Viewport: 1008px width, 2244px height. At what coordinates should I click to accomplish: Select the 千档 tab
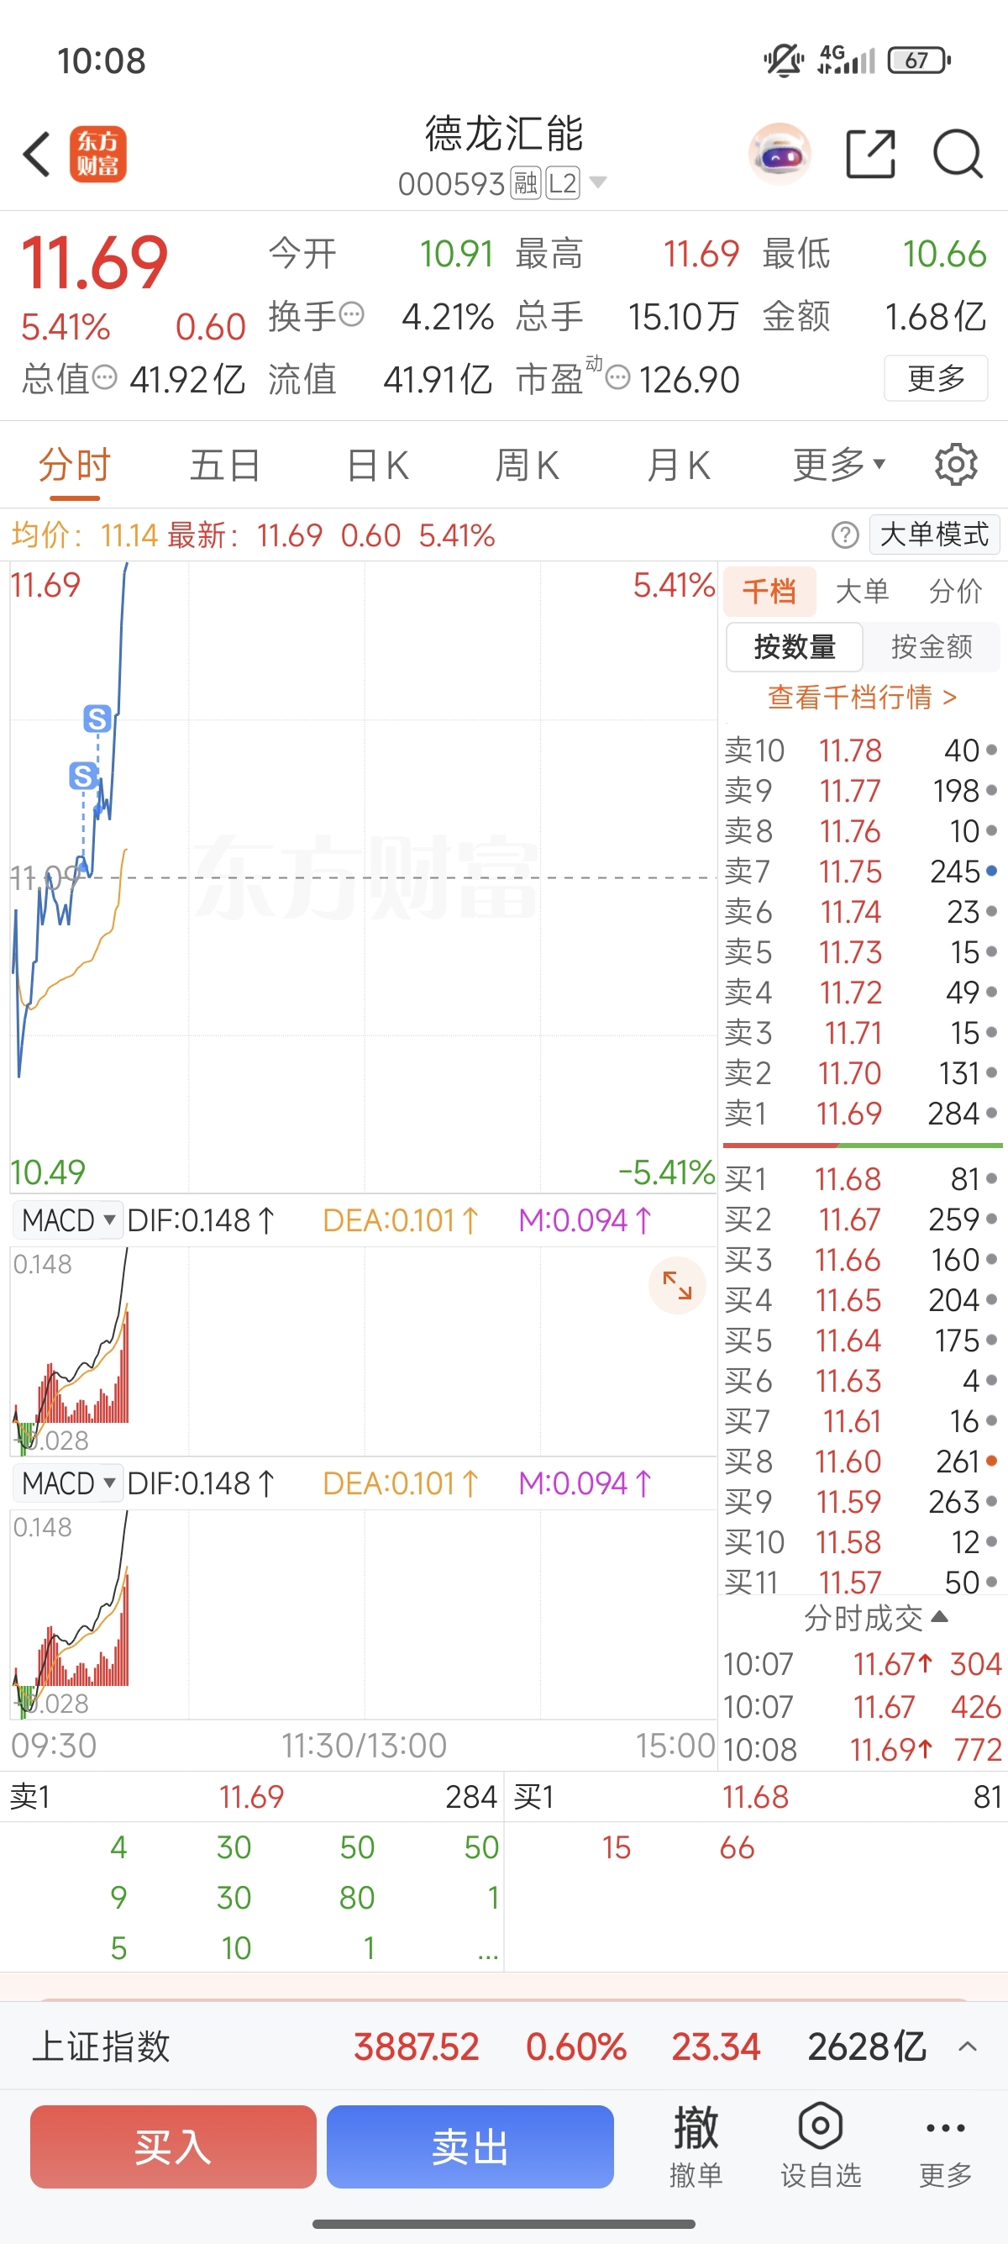coord(769,592)
